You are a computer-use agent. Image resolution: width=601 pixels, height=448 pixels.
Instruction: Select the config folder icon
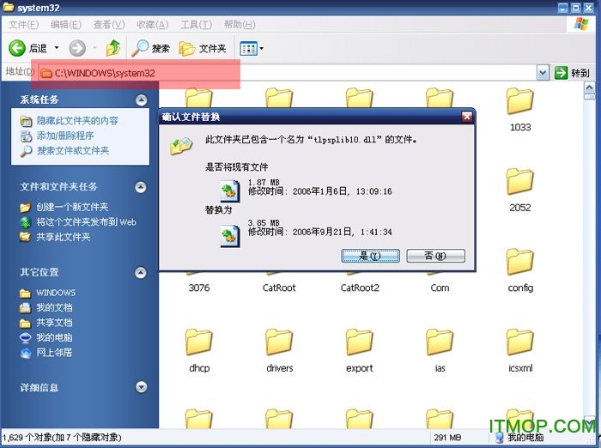pos(519,262)
